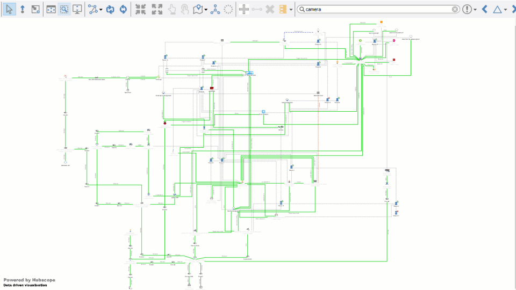Image resolution: width=516 pixels, height=290 pixels.
Task: Select the arrow pointer tool
Action: tap(9, 9)
